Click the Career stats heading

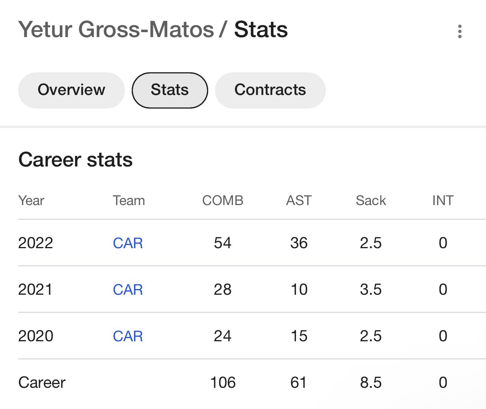click(x=75, y=160)
